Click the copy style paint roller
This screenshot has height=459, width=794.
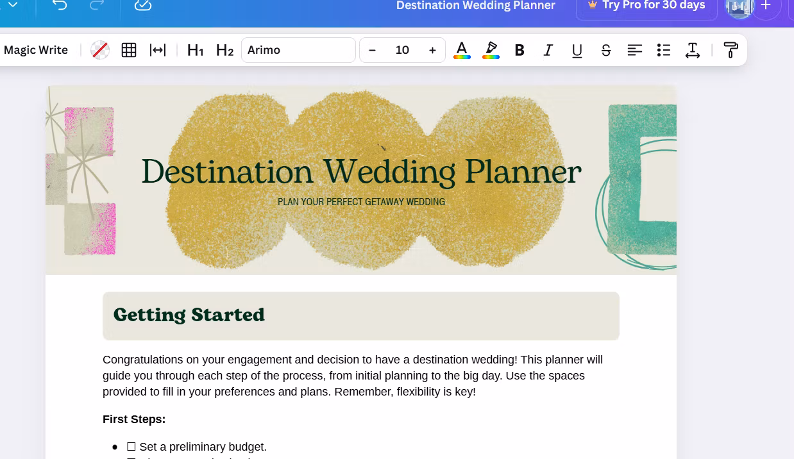(731, 50)
